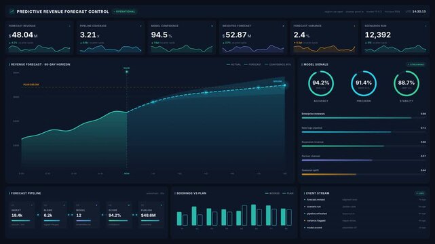The width and height of the screenshot is (435, 244).
Task: Click the first forecast point after NOW
Action: [153, 102]
